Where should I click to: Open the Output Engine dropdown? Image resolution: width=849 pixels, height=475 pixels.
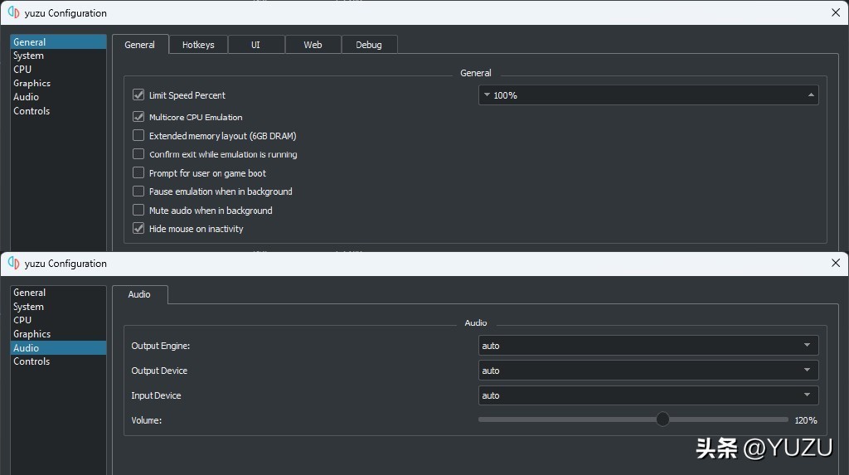pyautogui.click(x=648, y=346)
